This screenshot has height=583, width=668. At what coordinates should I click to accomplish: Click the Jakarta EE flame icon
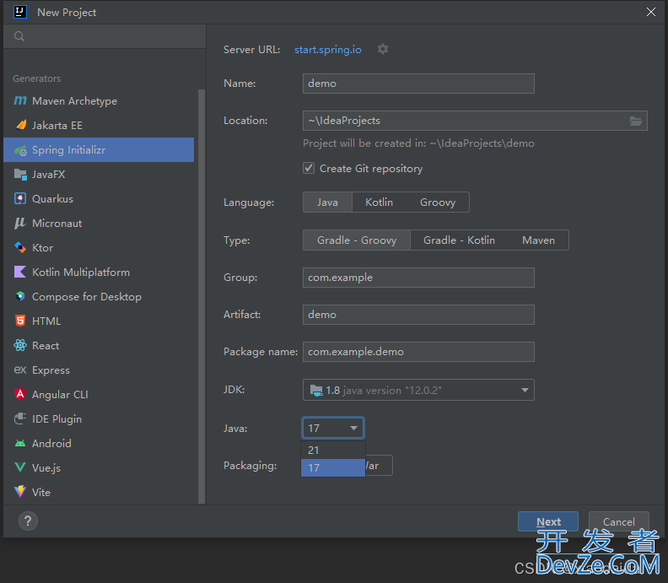tap(20, 126)
